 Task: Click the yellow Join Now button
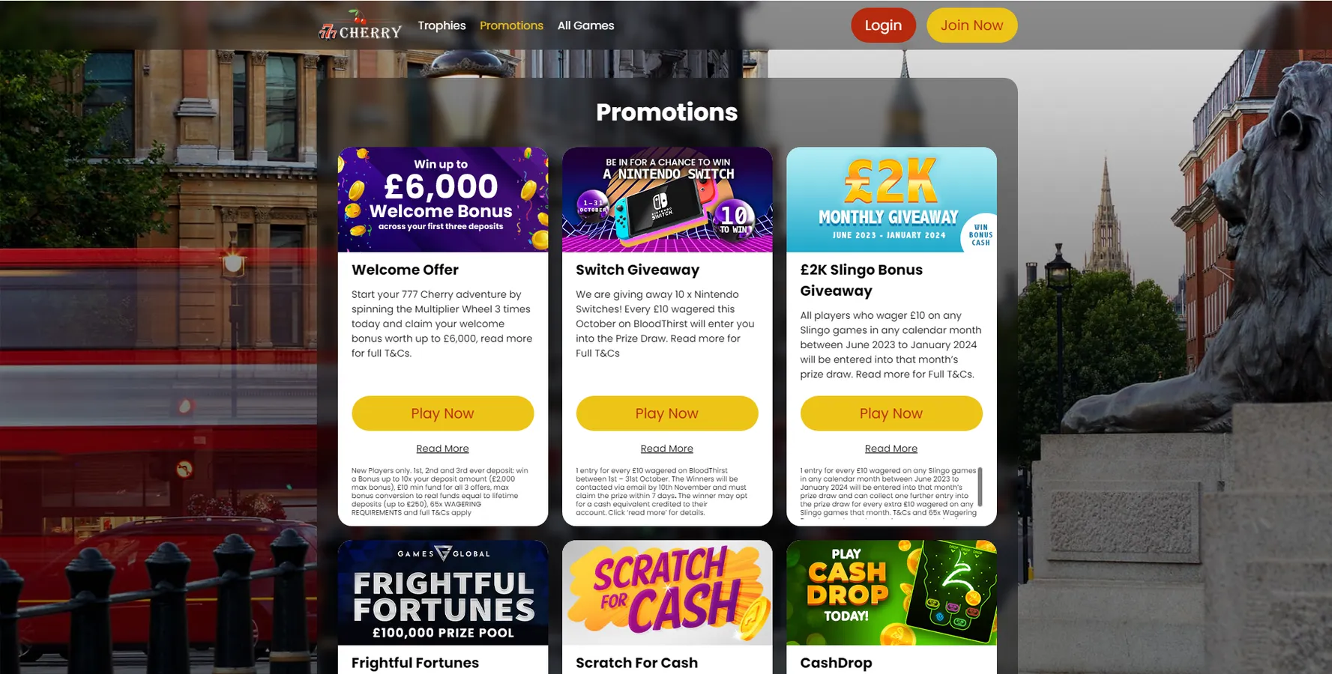pos(971,25)
